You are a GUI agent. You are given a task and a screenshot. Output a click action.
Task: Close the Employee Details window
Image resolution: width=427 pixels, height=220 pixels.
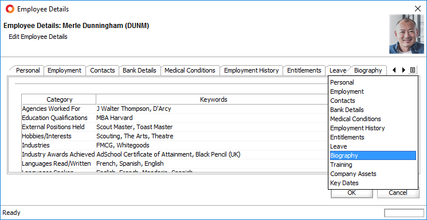pyautogui.click(x=417, y=9)
